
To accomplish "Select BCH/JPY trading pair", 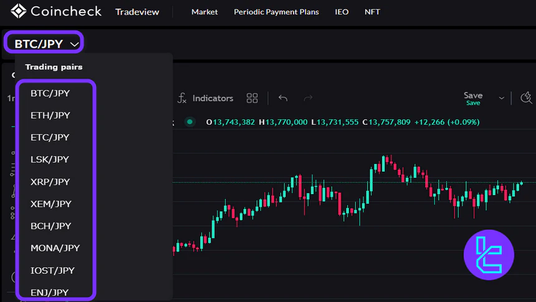I will point(50,226).
